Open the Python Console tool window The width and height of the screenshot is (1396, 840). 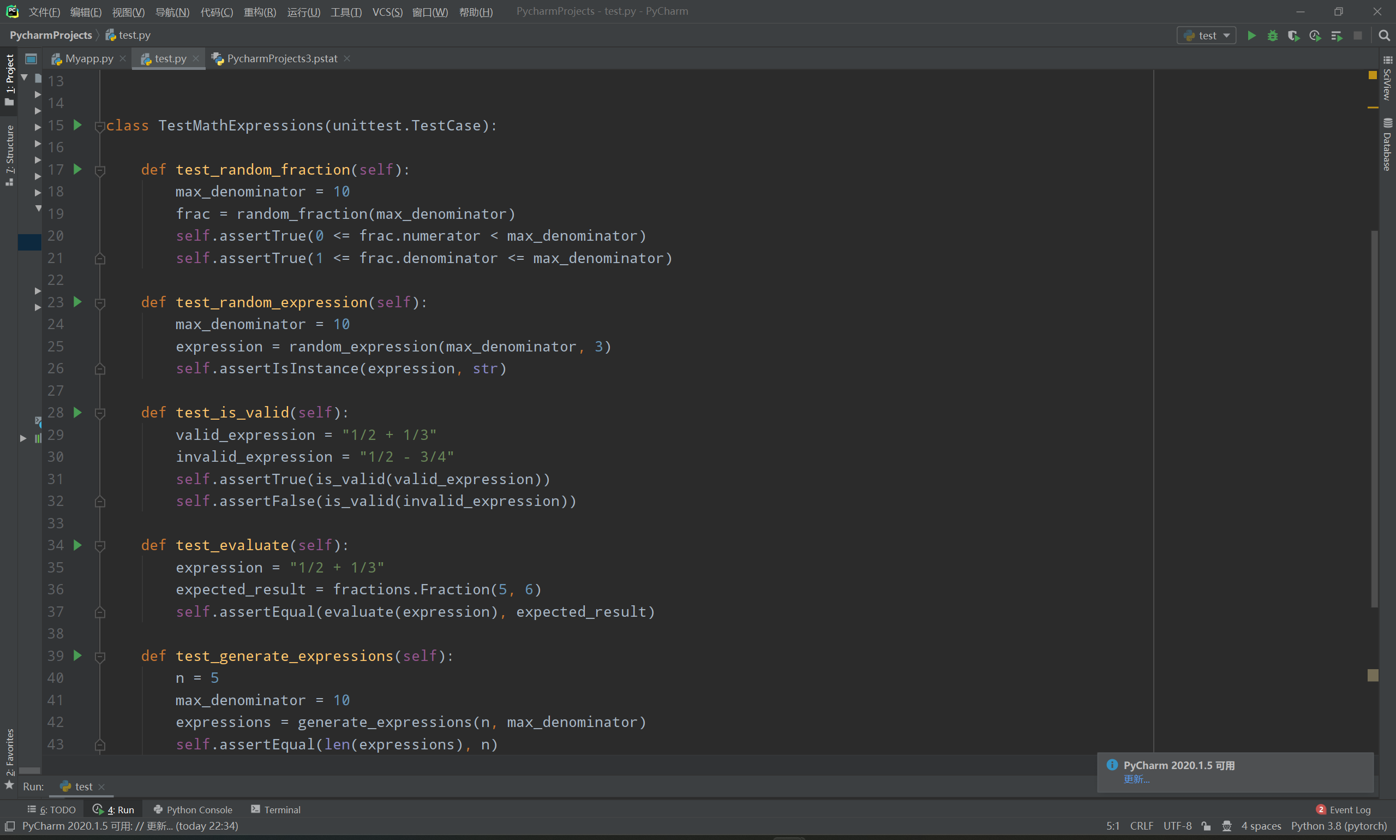coord(193,810)
